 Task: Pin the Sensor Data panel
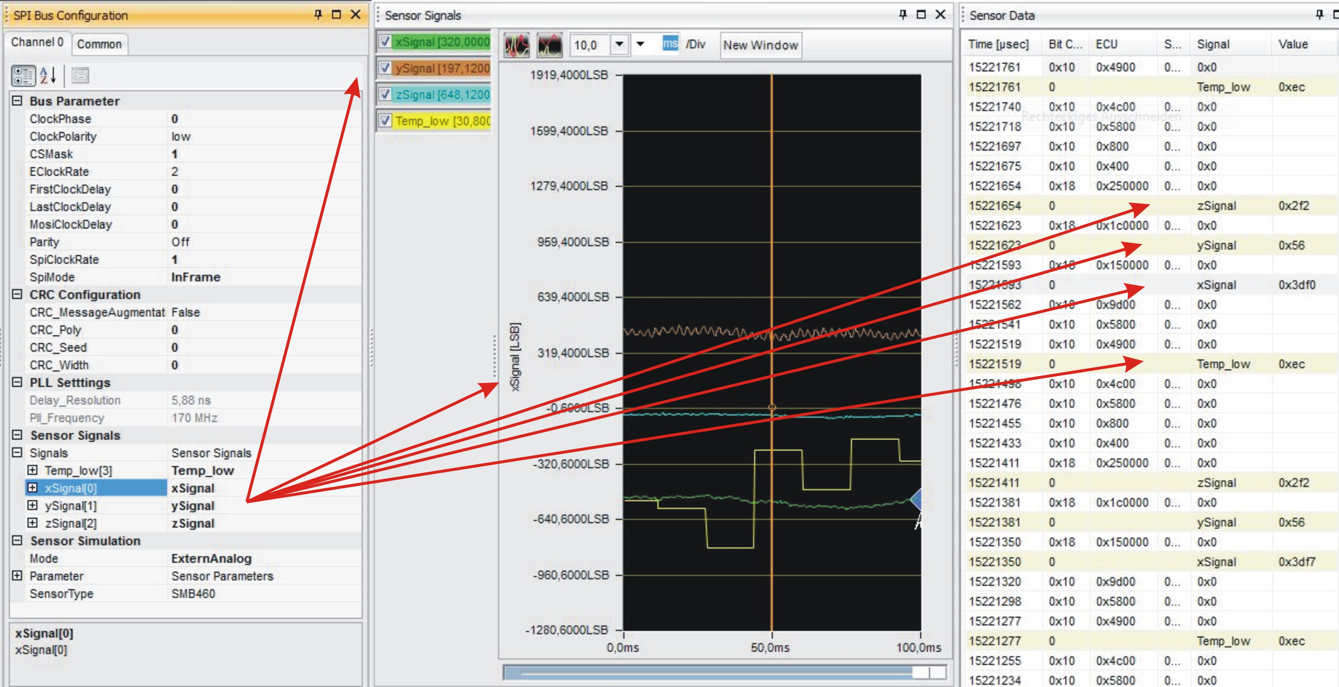click(1319, 14)
